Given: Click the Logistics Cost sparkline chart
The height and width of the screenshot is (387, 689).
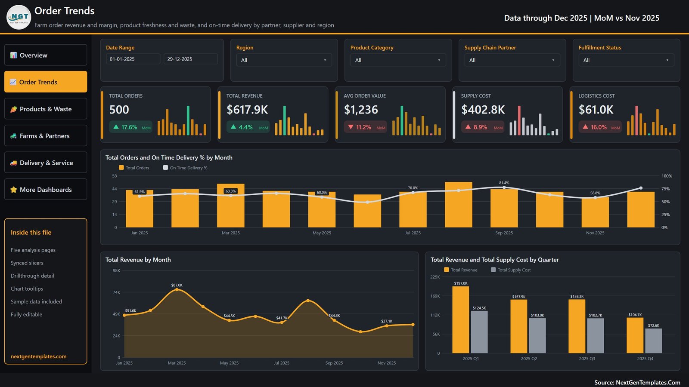Looking at the screenshot, I should click(651, 120).
